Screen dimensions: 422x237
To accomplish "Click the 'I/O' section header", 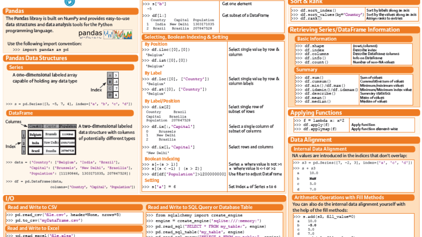I will point(144,198).
